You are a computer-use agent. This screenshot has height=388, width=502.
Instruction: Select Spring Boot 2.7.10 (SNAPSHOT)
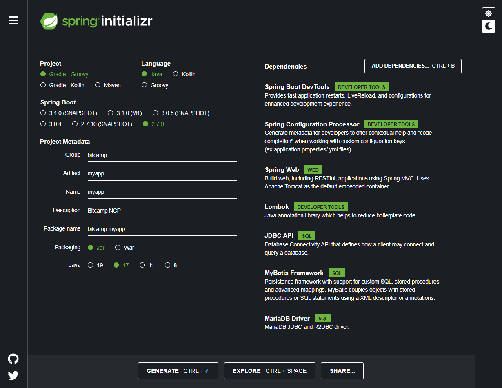coord(102,124)
